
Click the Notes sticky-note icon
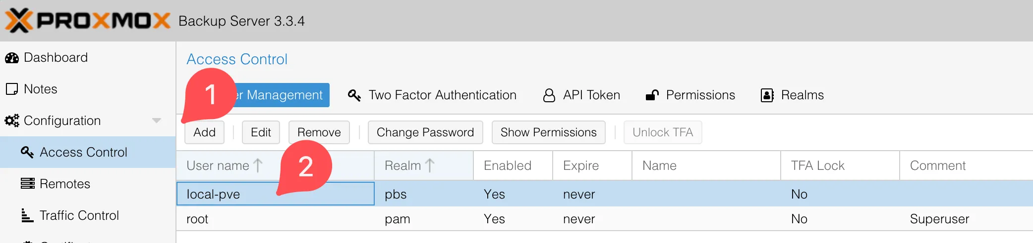click(x=12, y=89)
